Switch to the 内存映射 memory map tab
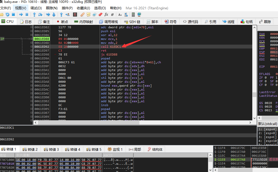 [84, 22]
